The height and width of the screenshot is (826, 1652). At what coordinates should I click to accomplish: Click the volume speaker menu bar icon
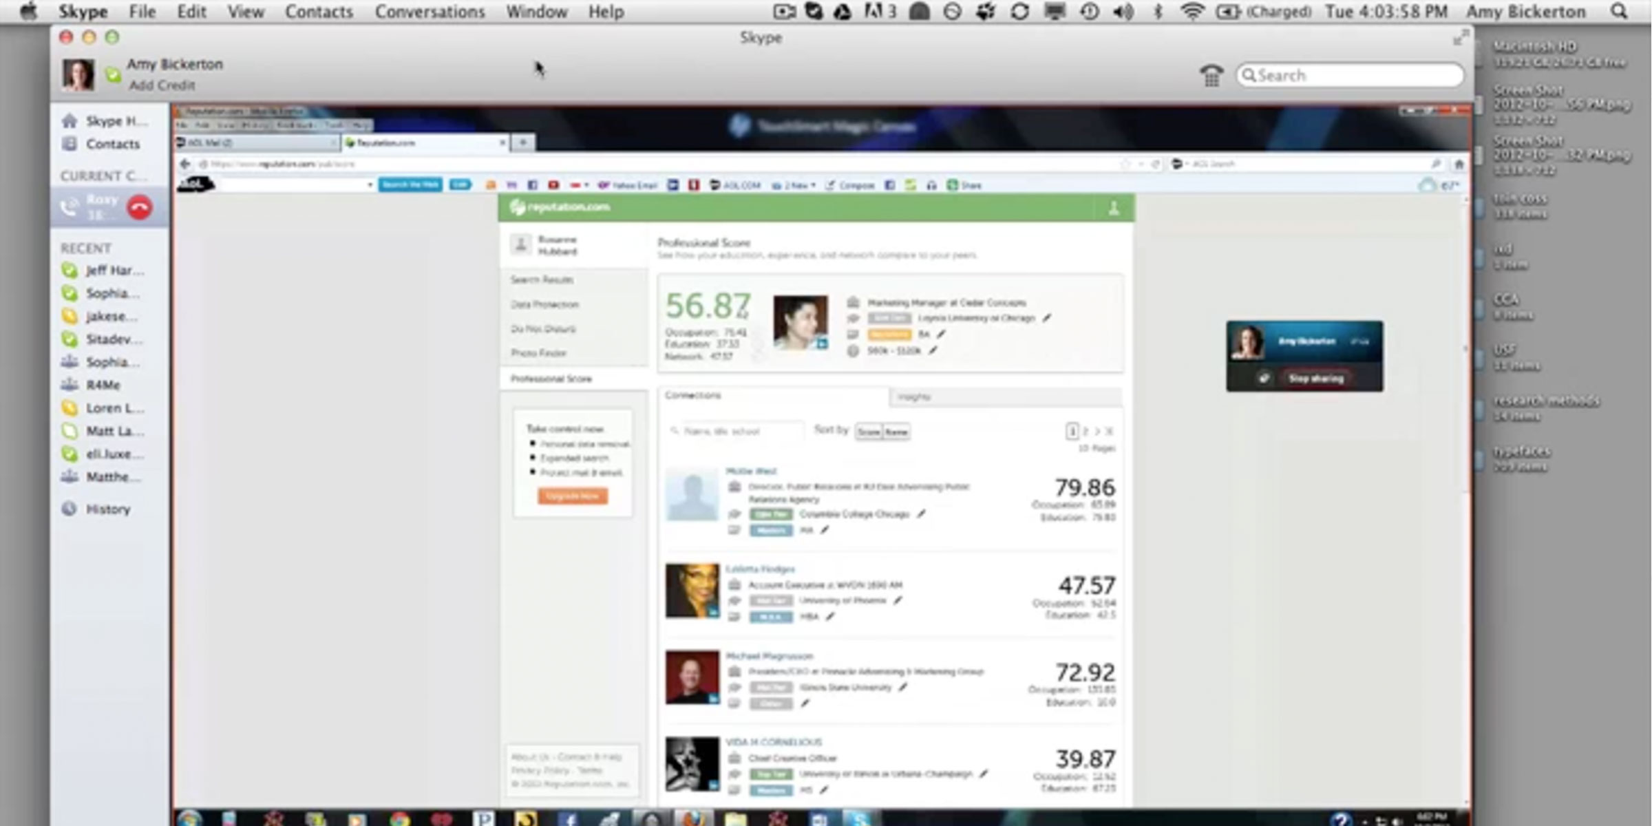coord(1123,12)
